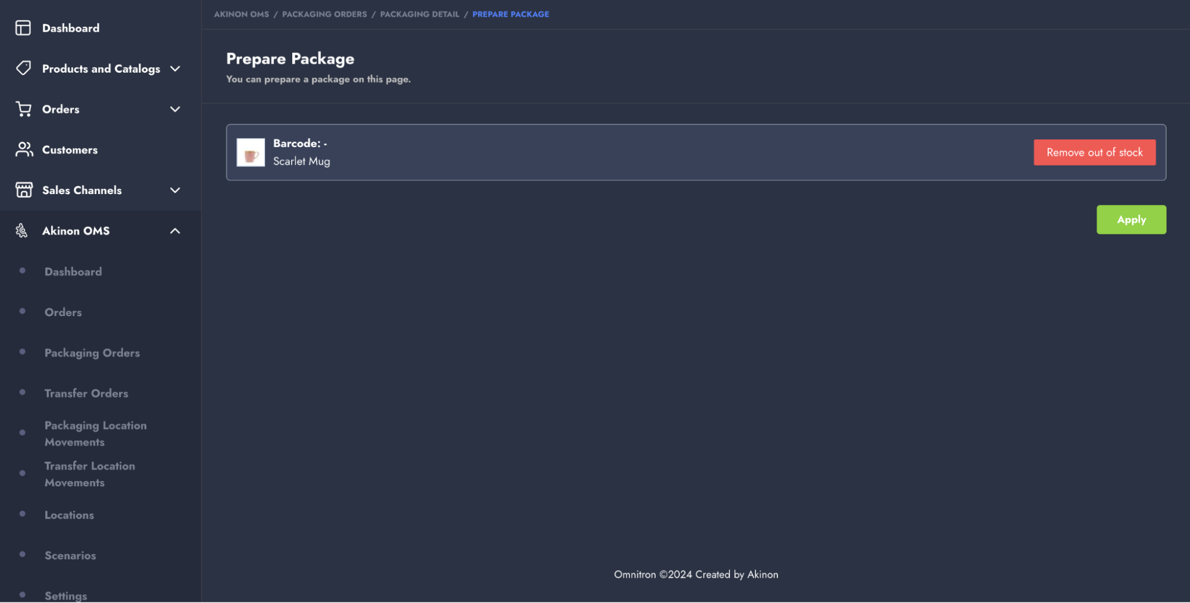
Task: Expand the Orders menu chevron
Action: tap(175, 109)
